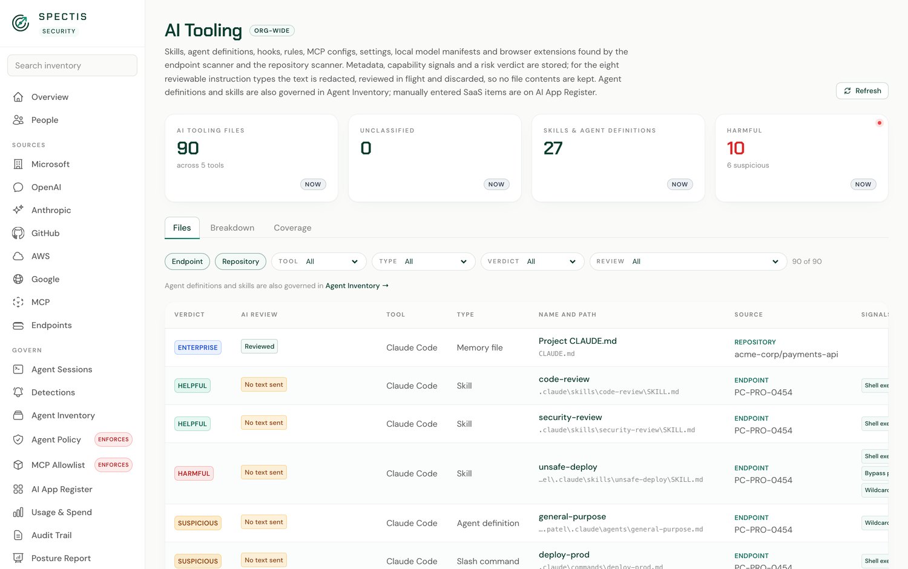Click NOW badge on AI Tooling Files card
908x569 pixels.
[x=313, y=184]
